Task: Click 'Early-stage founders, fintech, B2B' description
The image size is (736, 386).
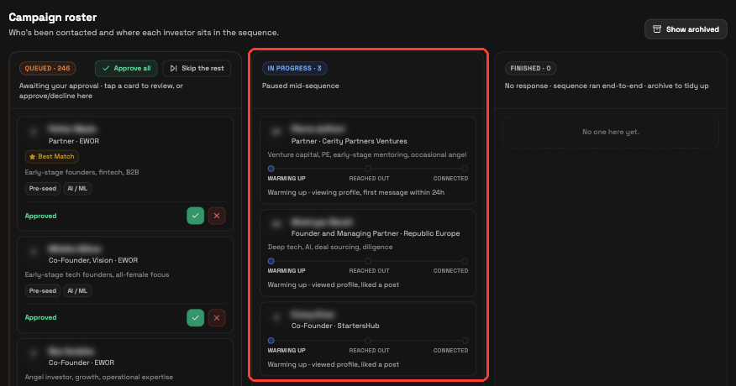Action: pyautogui.click(x=81, y=172)
